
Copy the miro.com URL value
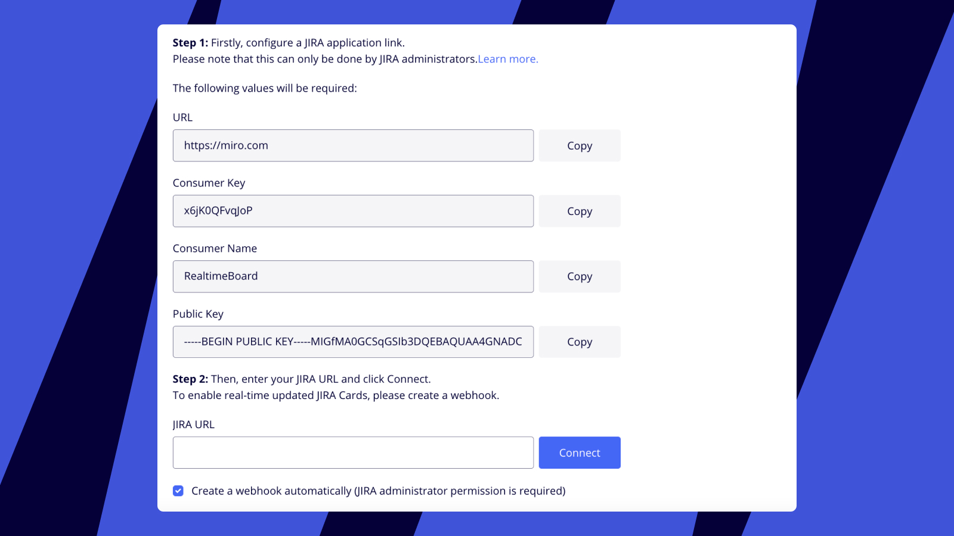click(x=580, y=145)
